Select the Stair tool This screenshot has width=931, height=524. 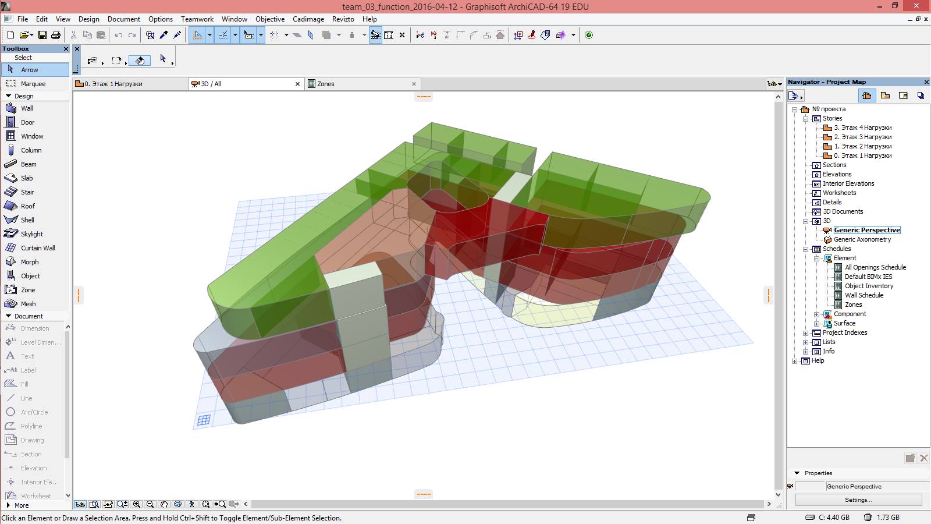coord(35,192)
